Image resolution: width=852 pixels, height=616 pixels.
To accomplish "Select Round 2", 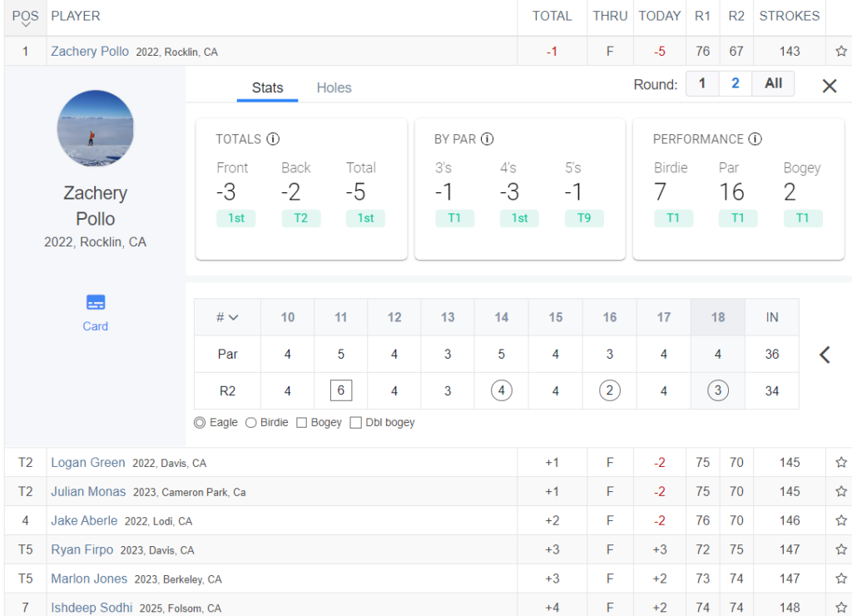I will [736, 84].
